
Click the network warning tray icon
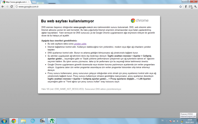(182, 121)
